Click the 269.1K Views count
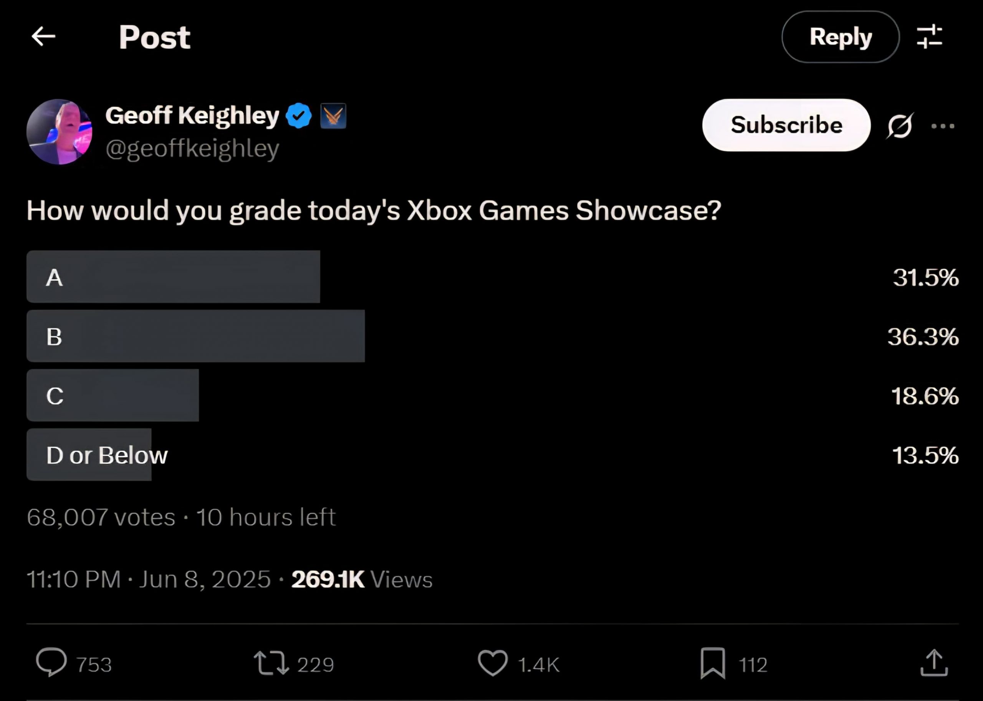This screenshot has height=701, width=983. click(362, 579)
